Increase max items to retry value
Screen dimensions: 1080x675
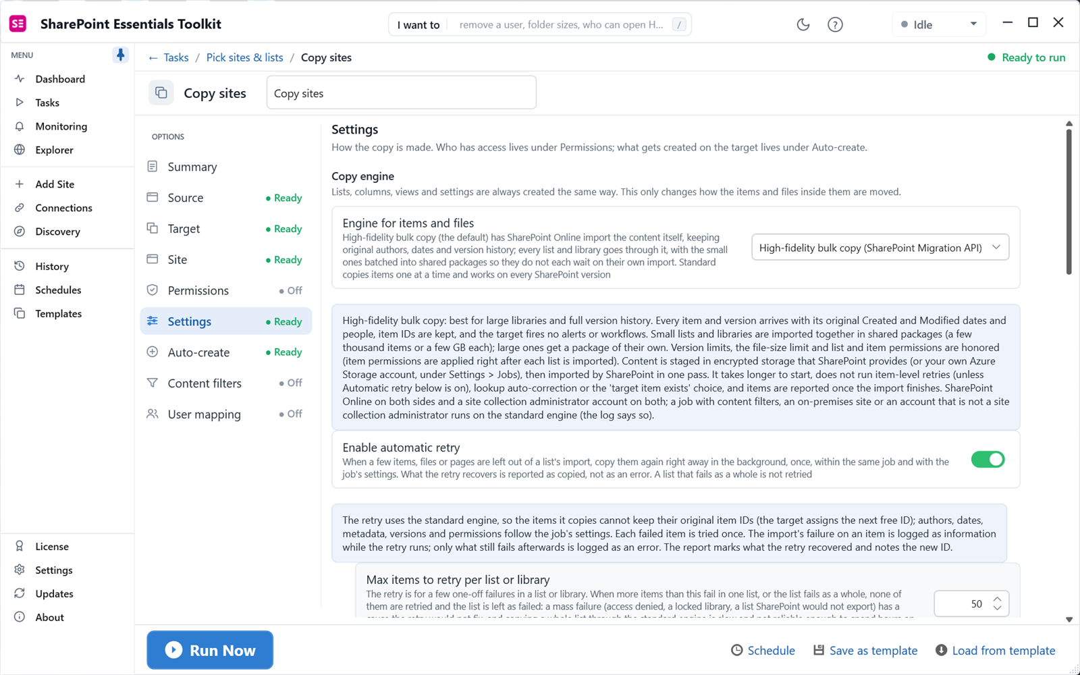(x=997, y=599)
